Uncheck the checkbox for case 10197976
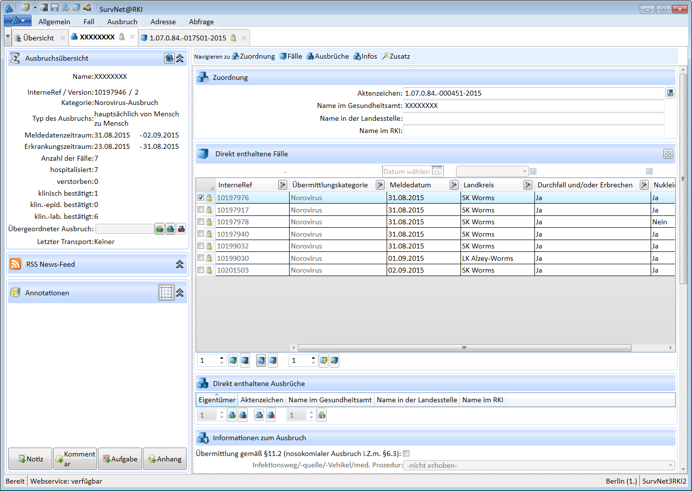 [x=201, y=198]
